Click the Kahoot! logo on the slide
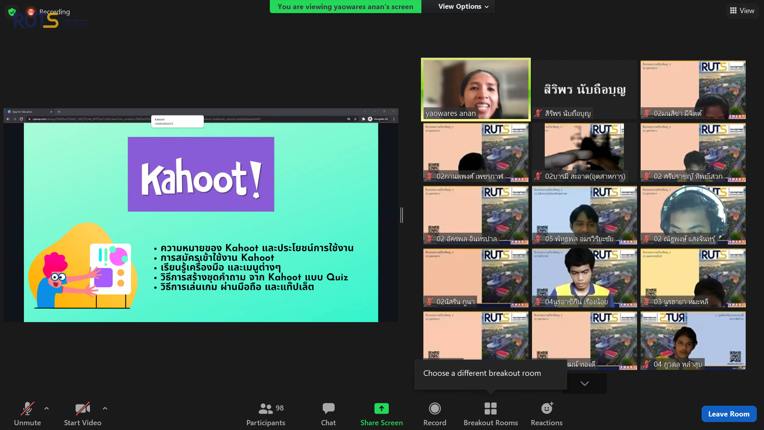The height and width of the screenshot is (430, 764). point(201,174)
